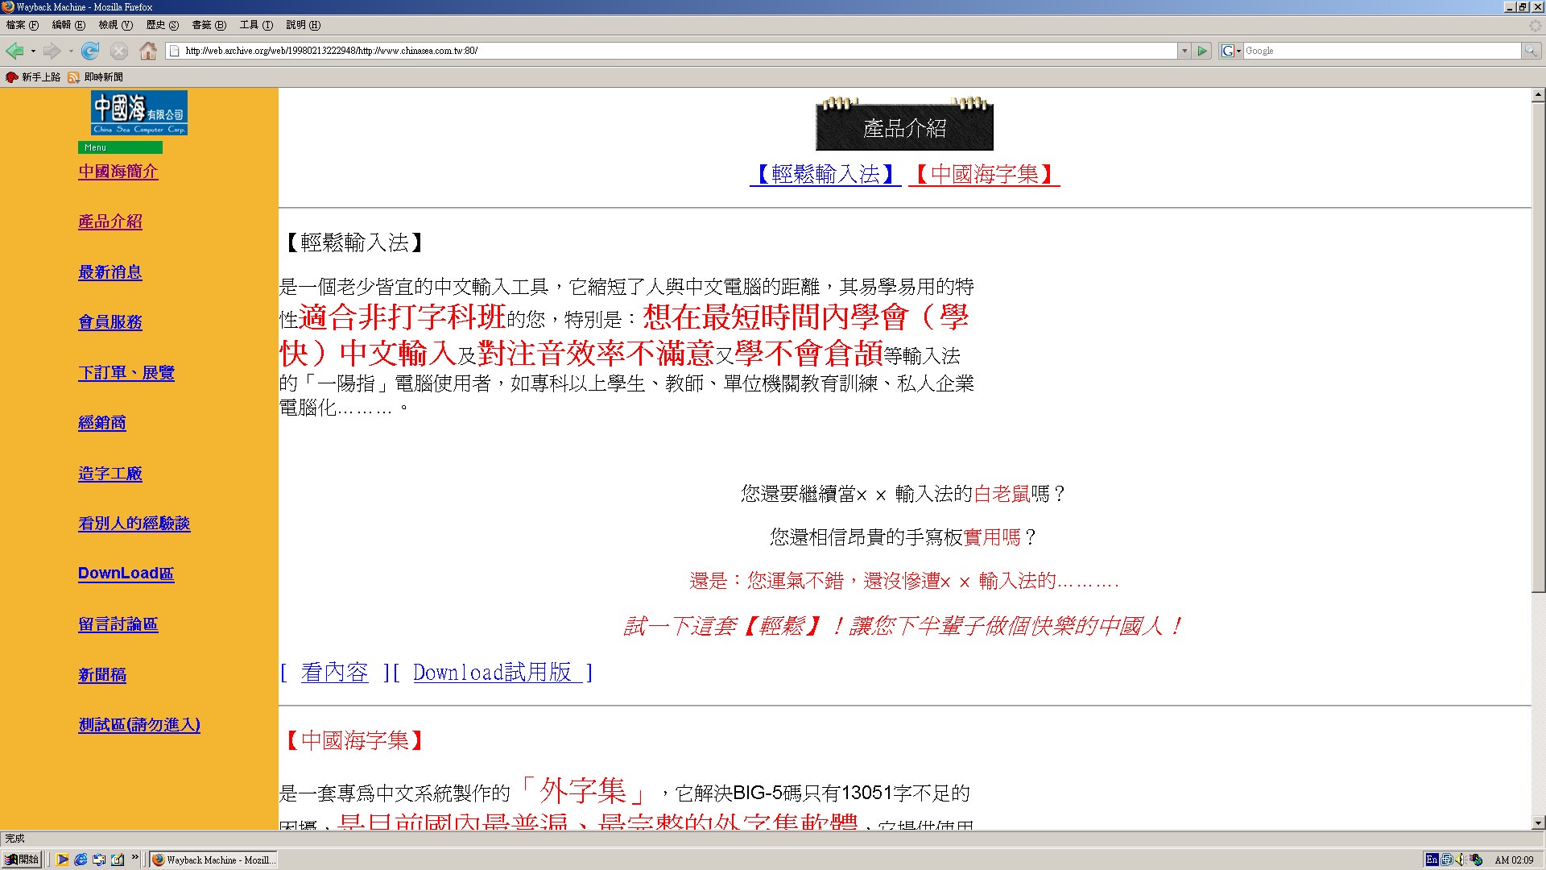The height and width of the screenshot is (870, 1546).
Task: Expand the address bar URL dropdown
Action: [x=1184, y=51]
